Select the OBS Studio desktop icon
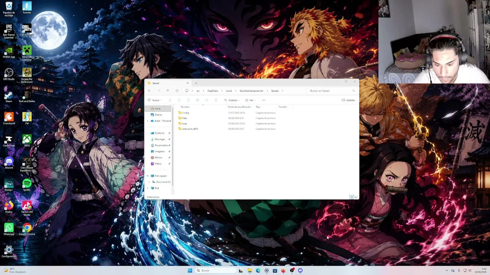Image resolution: width=490 pixels, height=275 pixels. point(9,74)
